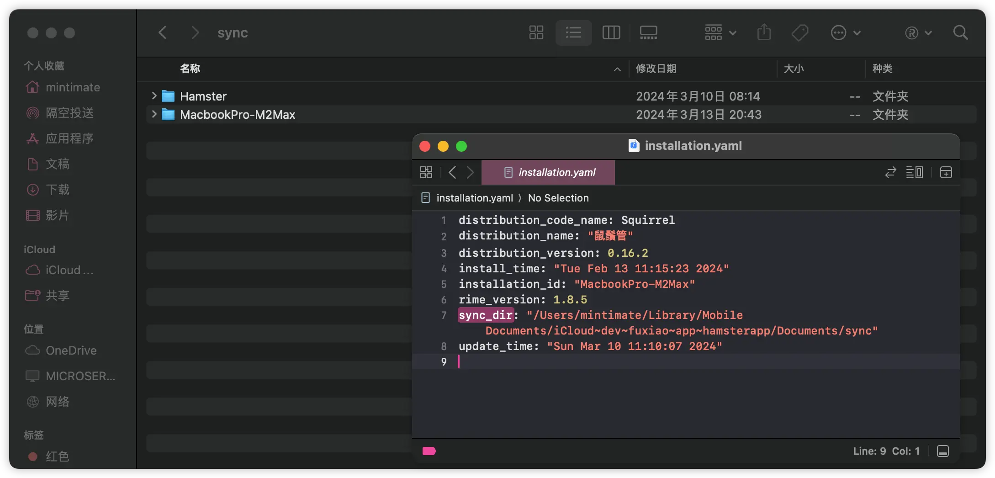Click the rime_version value 1.8.5
Image resolution: width=995 pixels, height=478 pixels.
point(570,299)
